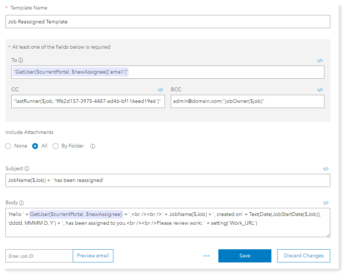This screenshot has height=276, width=346.
Task: Click the info icon beside Body label
Action: 21,203
